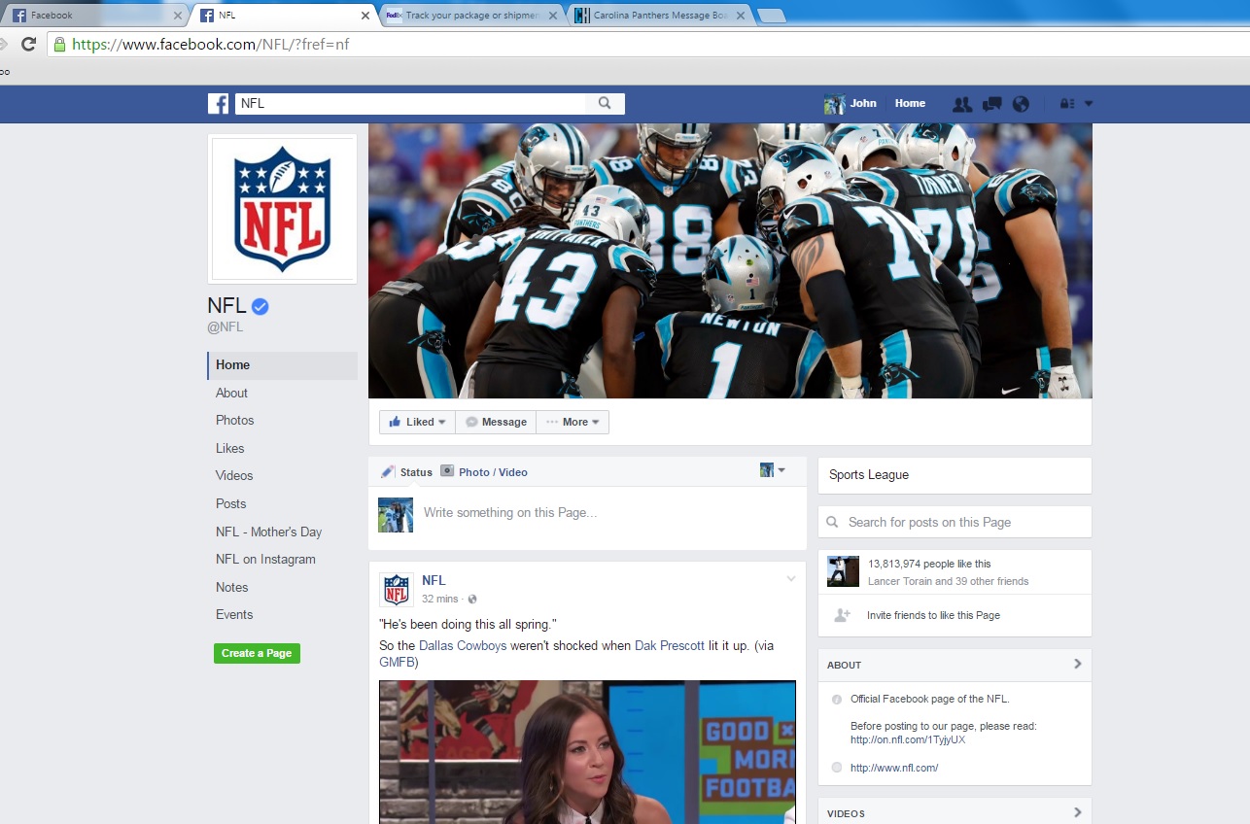The image size is (1250, 824).
Task: Select the Status composer tab
Action: tap(406, 472)
